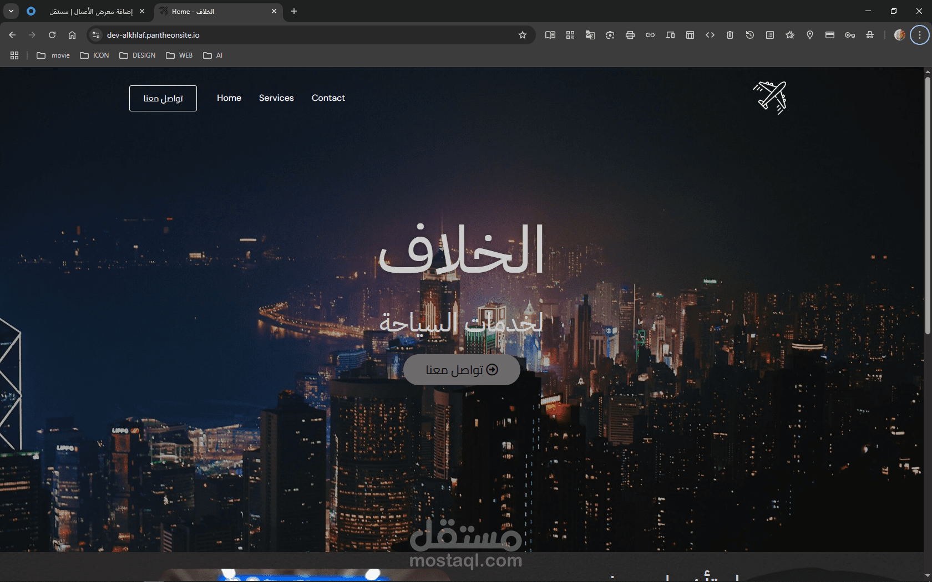Take a screenshot with the camera icon

point(610,35)
